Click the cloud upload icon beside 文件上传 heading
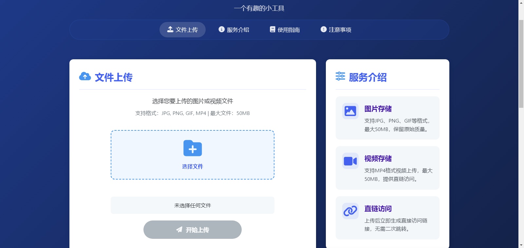Screen dimensions: 524x248 (85, 77)
